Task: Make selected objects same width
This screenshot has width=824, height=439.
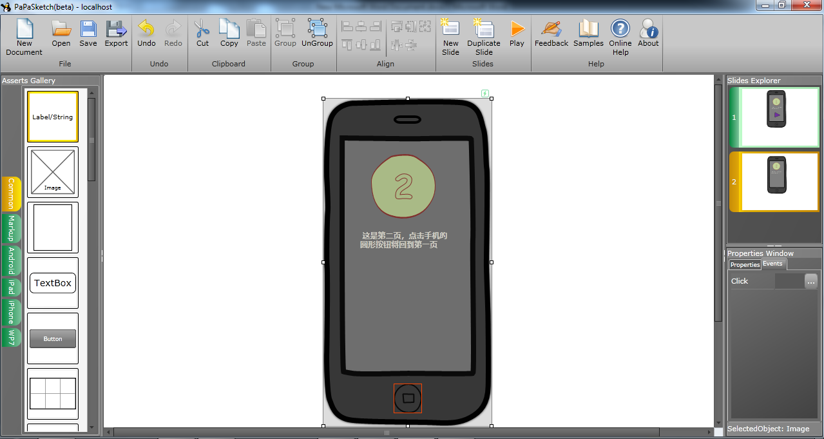Action: tap(396, 26)
